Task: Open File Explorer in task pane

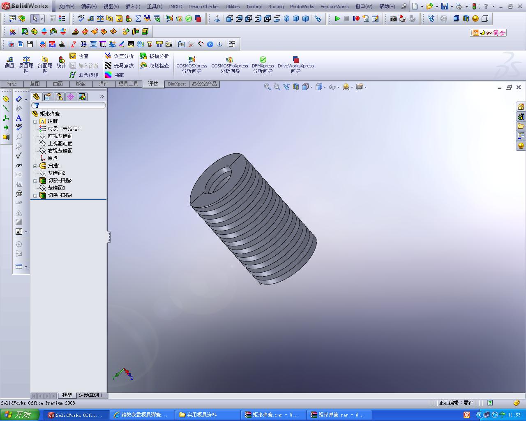Action: pyautogui.click(x=521, y=126)
